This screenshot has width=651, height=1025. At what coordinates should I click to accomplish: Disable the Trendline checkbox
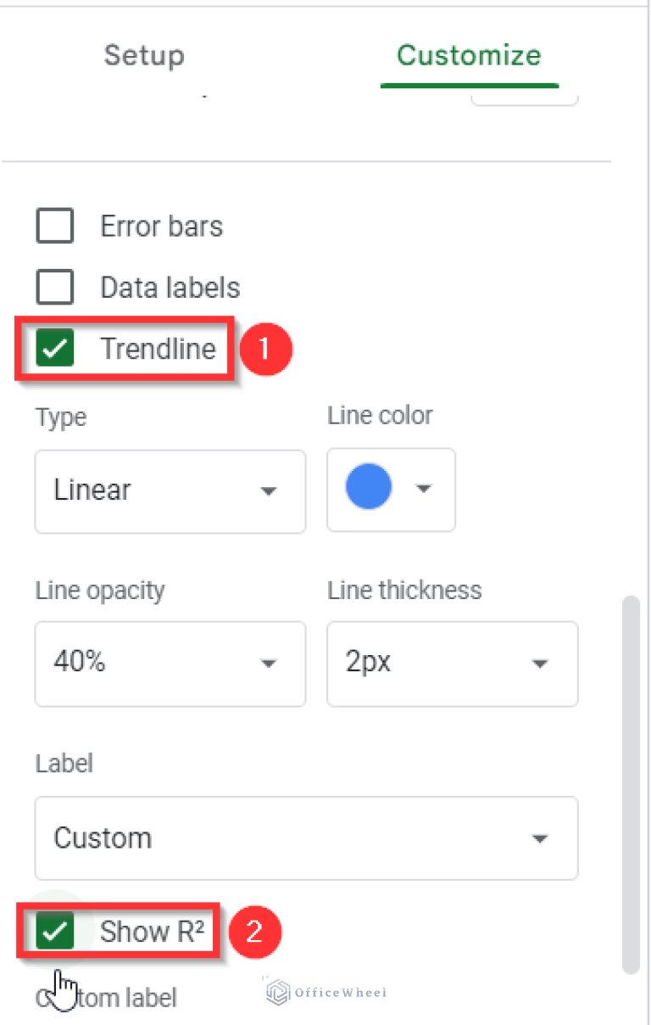(54, 348)
